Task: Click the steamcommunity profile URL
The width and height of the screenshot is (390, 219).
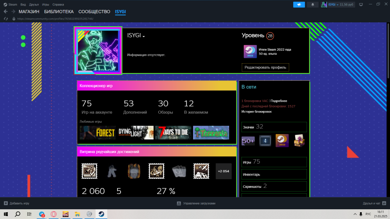Action: tap(55, 19)
